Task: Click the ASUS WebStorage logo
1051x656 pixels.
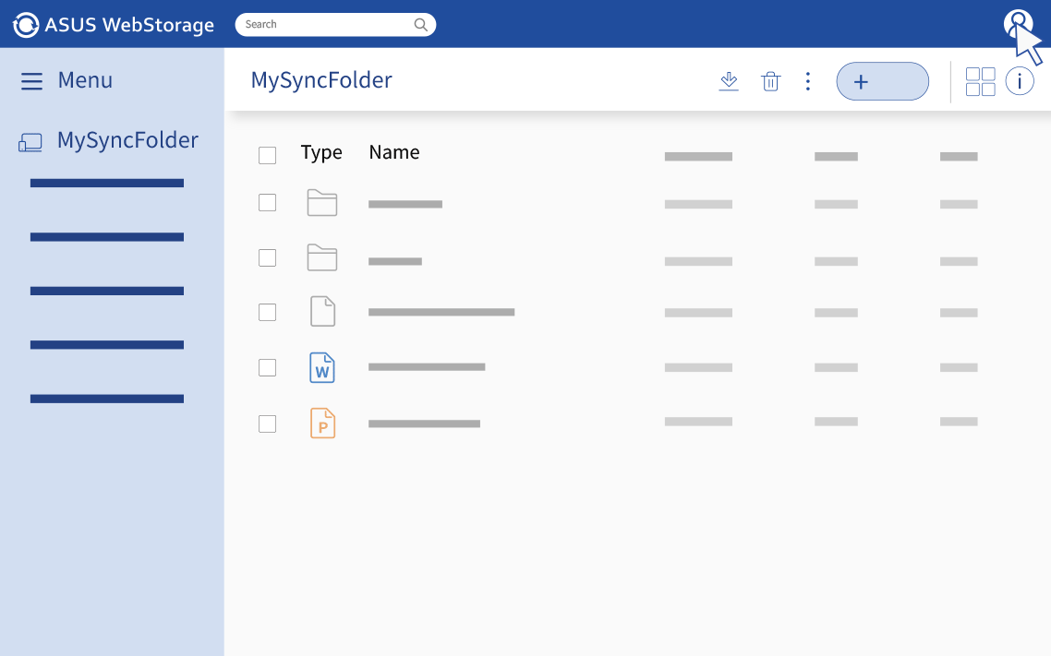Action: 114,25
